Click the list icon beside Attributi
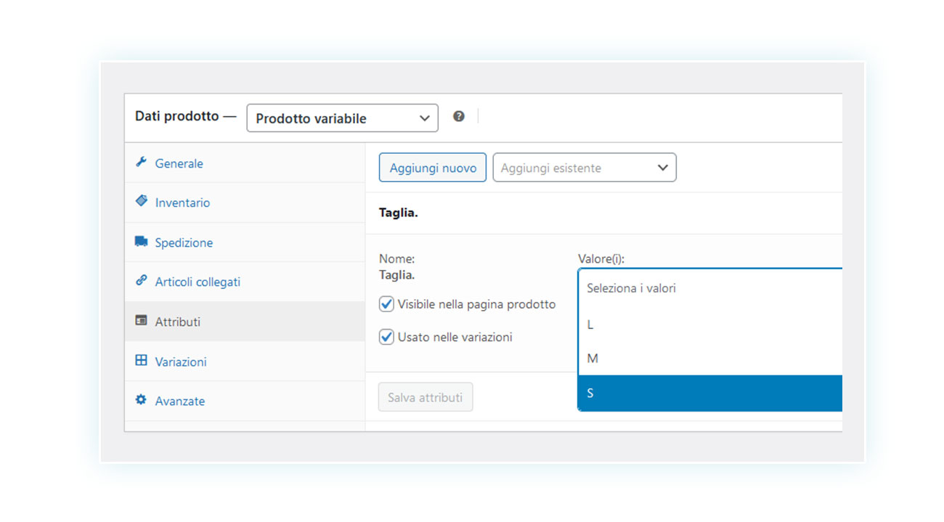Viewport: 944px width, 522px height. (141, 321)
